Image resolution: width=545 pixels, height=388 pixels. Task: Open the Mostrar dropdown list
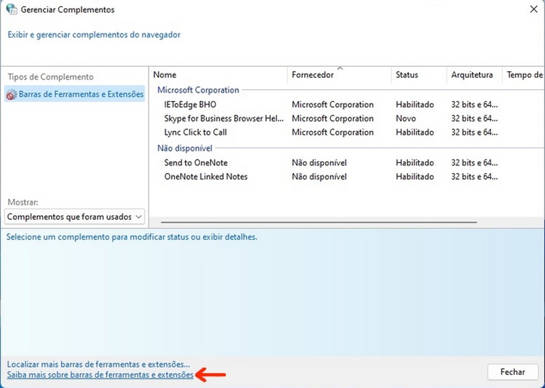pos(75,217)
